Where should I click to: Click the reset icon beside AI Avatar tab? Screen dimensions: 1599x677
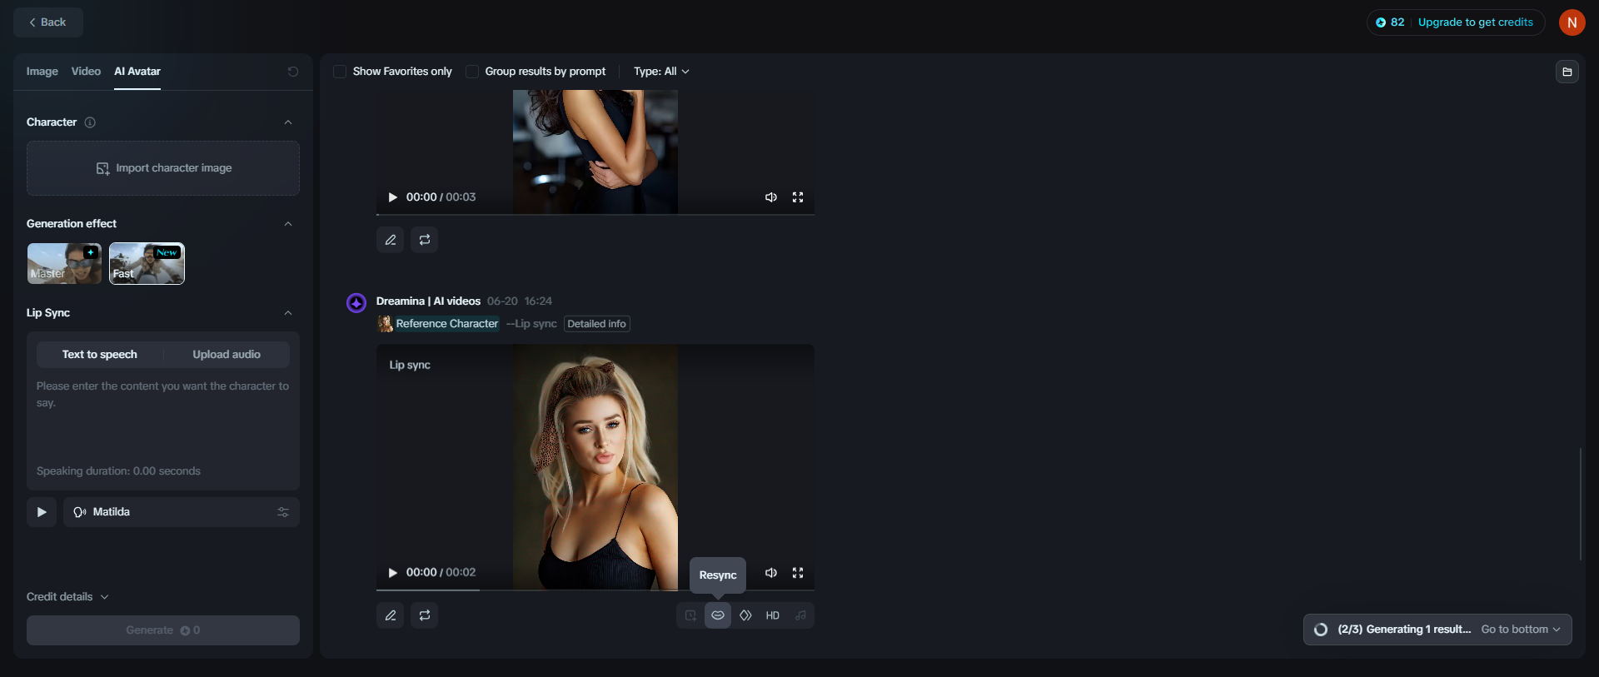(x=293, y=72)
